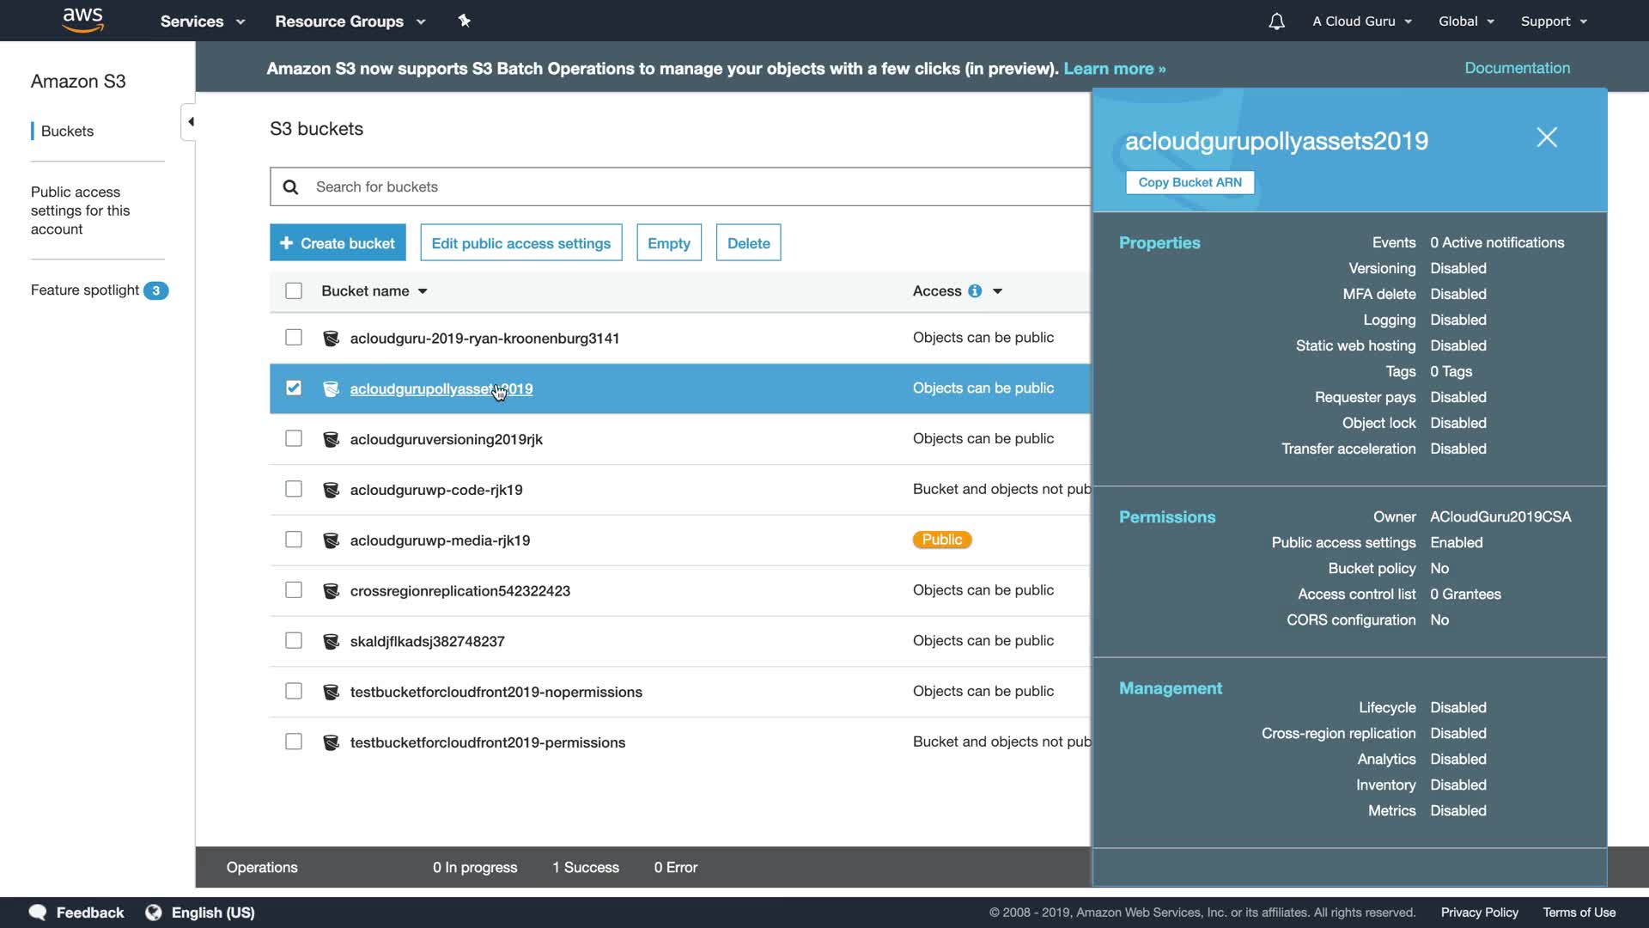
Task: Tick the skaldjflkadsj382748237 bucket checkbox
Action: [294, 641]
